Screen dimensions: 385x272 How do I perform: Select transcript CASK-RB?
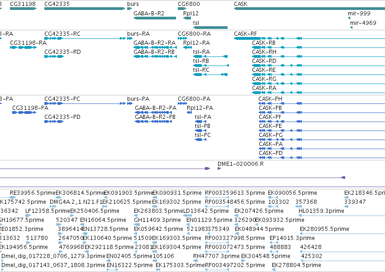pyautogui.click(x=318, y=47)
